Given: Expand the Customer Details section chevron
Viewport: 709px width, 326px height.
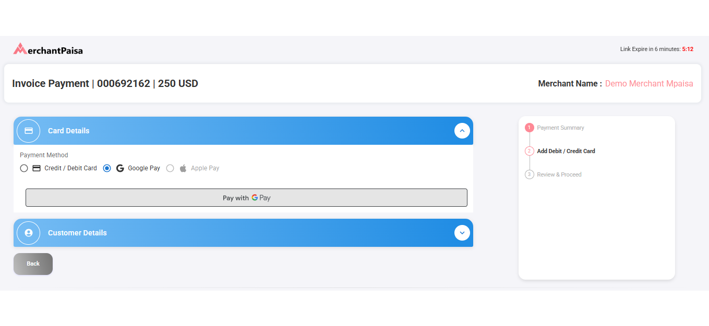Looking at the screenshot, I should pos(462,233).
